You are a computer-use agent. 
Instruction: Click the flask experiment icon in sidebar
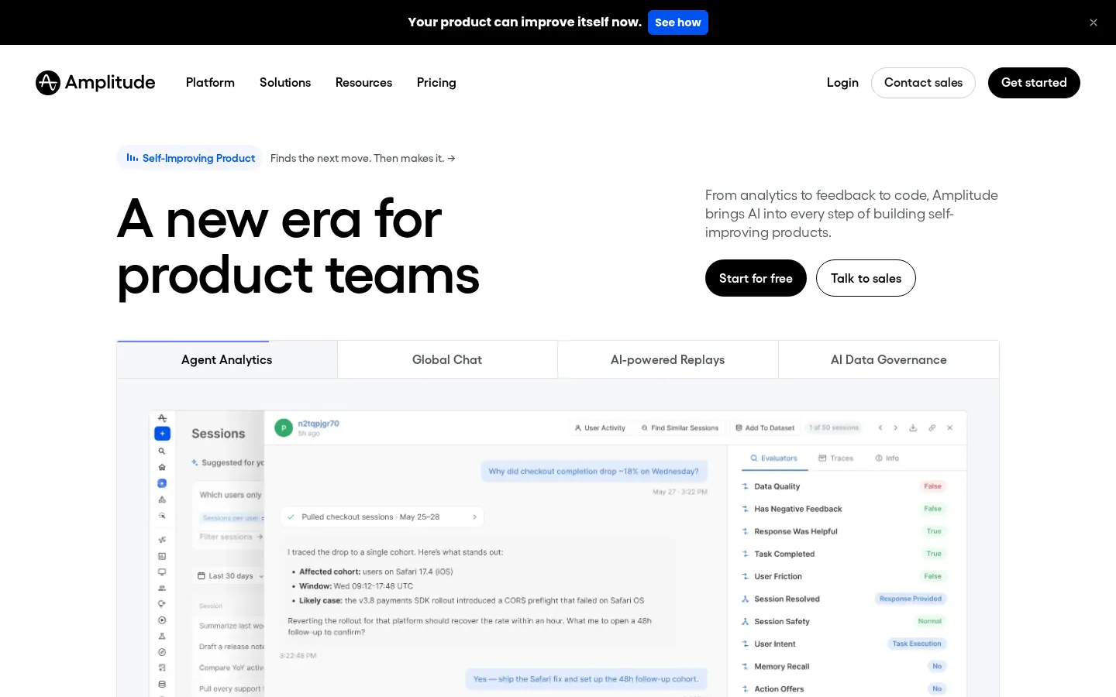pos(162,637)
